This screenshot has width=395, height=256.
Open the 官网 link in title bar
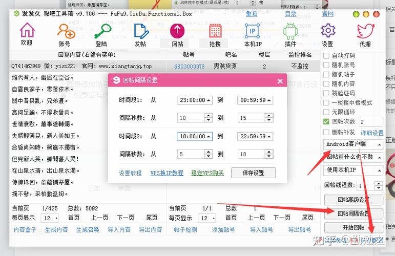pos(328,14)
